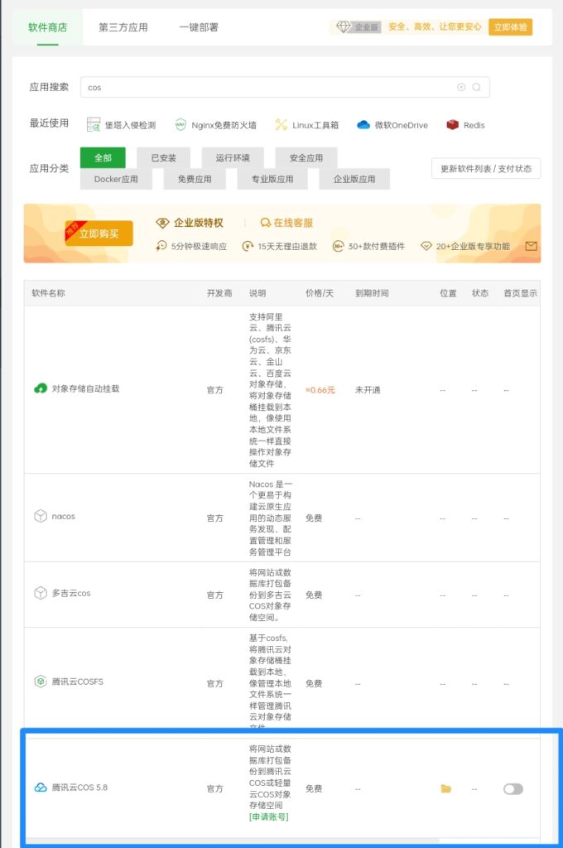Click the Linux toolbox wrench icon

pos(281,125)
